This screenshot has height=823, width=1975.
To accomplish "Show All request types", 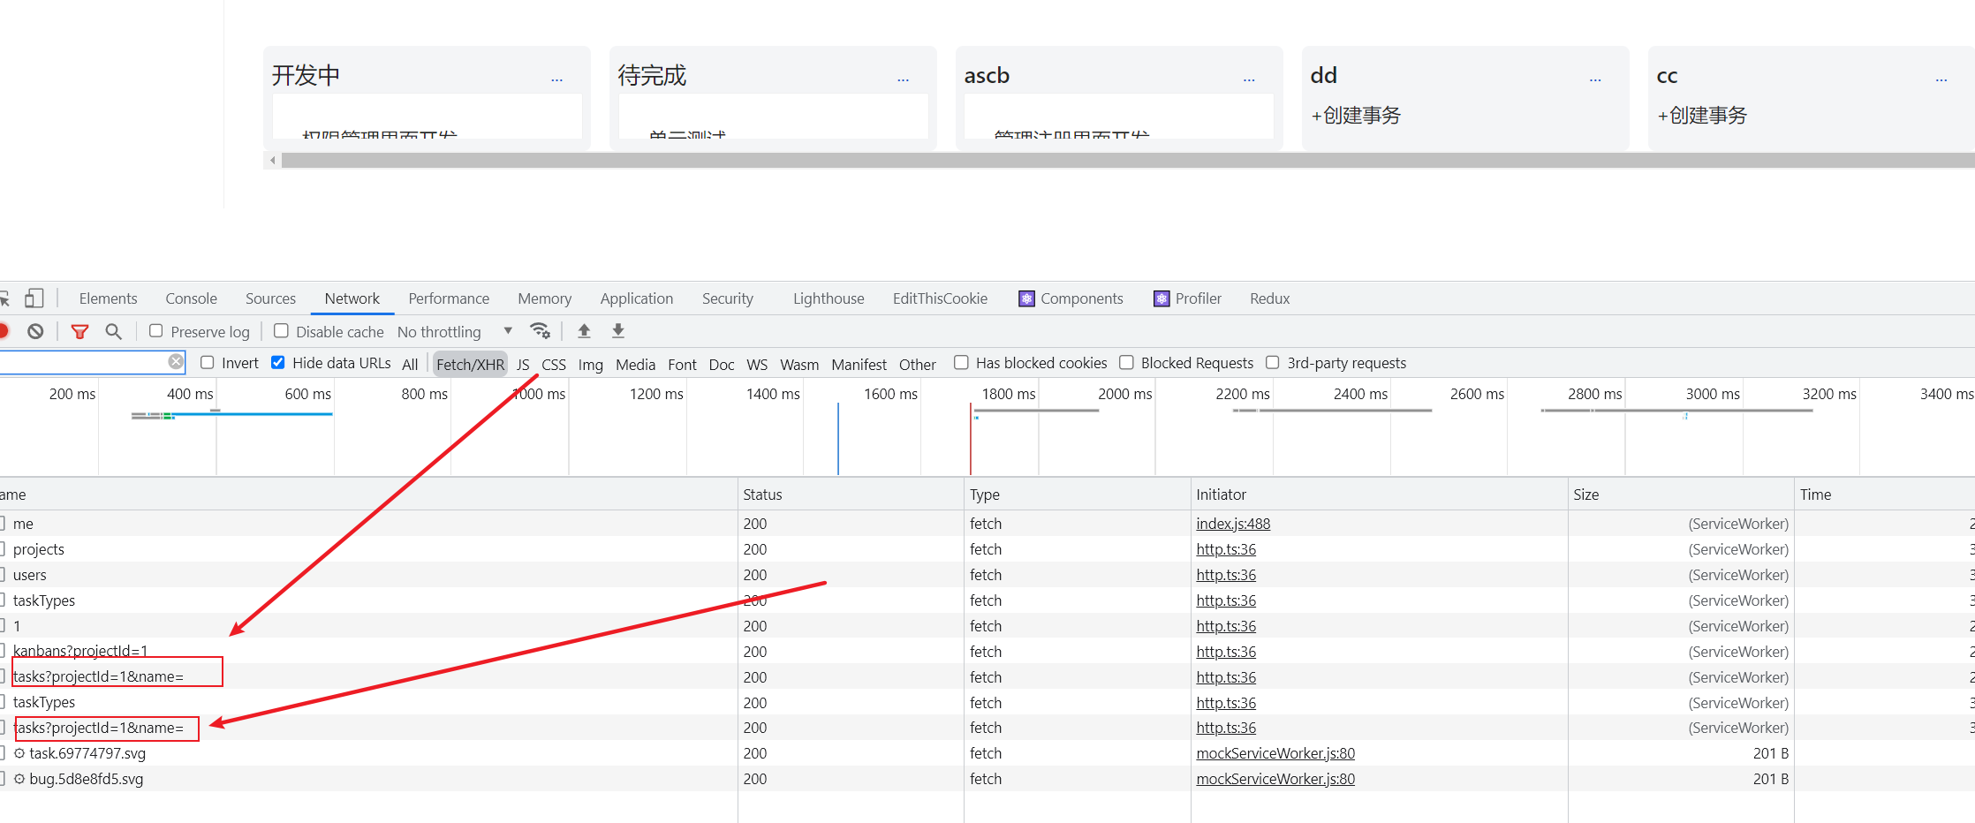I will pos(410,364).
